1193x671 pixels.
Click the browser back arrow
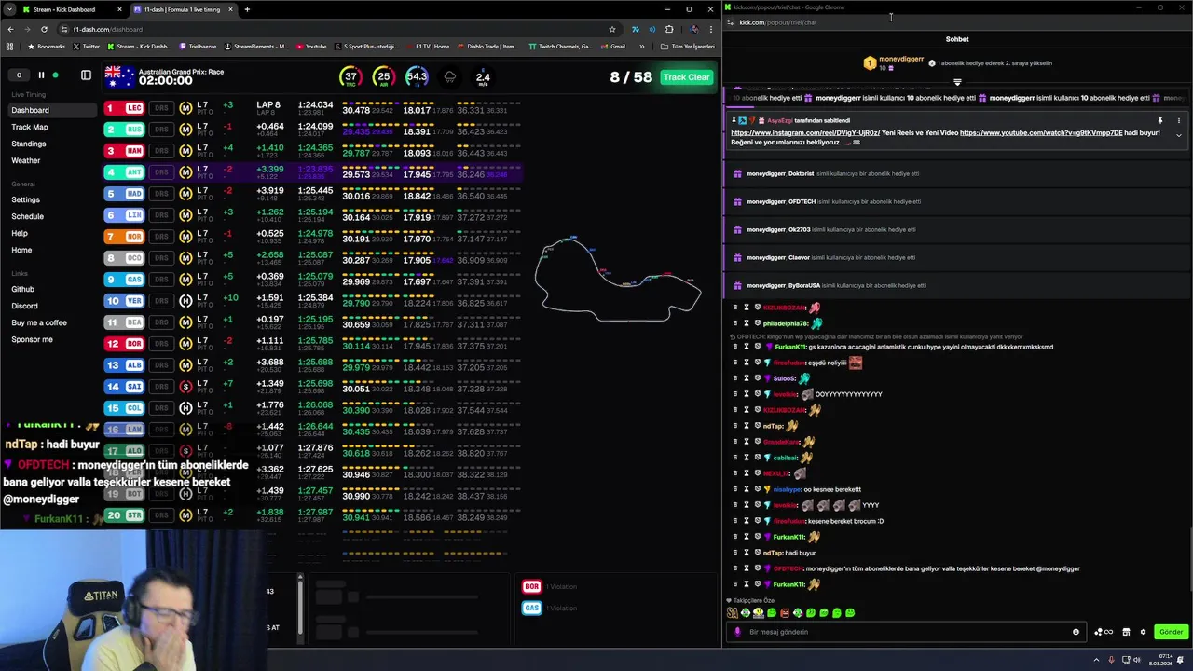pyautogui.click(x=10, y=29)
